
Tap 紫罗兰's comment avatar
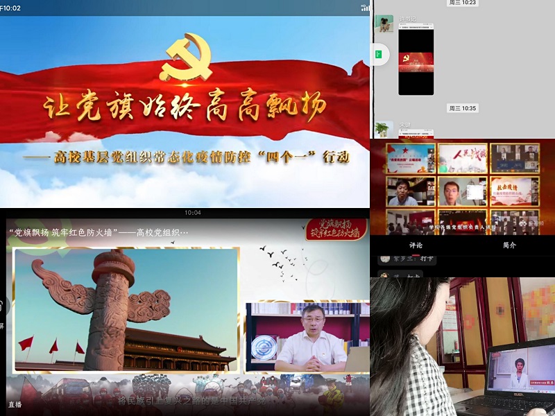(385, 259)
